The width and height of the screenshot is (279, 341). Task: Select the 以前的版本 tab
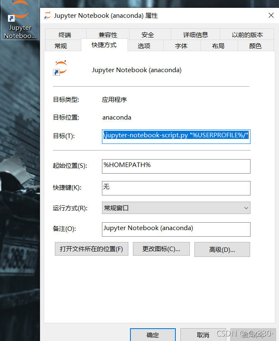247,35
